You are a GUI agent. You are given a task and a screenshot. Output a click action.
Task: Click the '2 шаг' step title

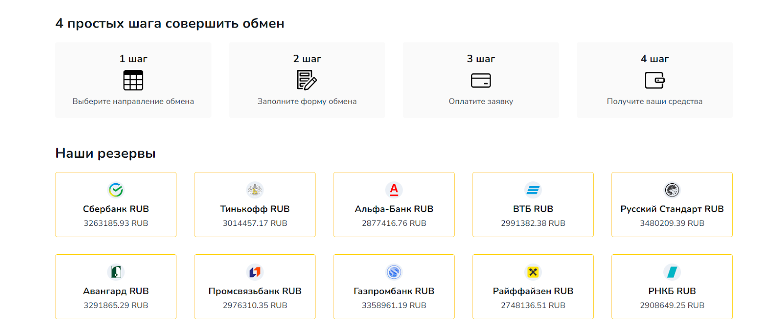[x=307, y=59]
